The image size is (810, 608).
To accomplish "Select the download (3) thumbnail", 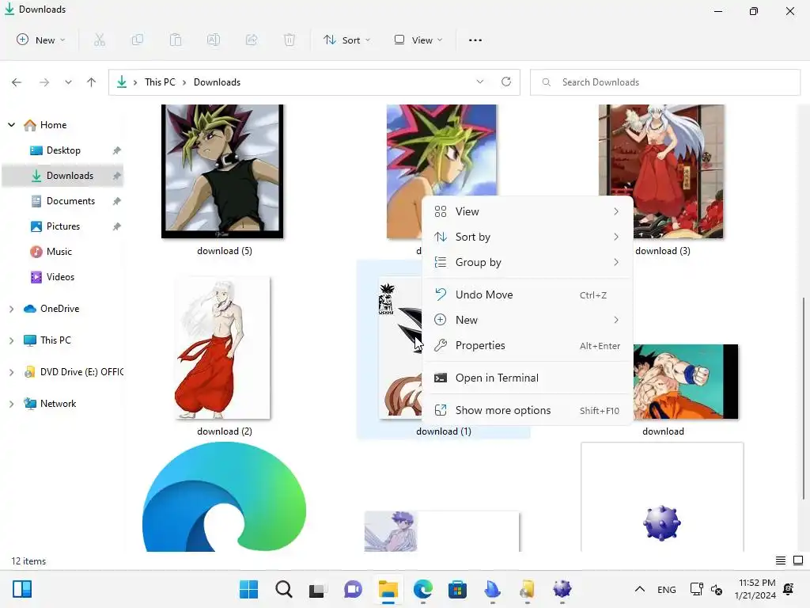I will [x=661, y=171].
